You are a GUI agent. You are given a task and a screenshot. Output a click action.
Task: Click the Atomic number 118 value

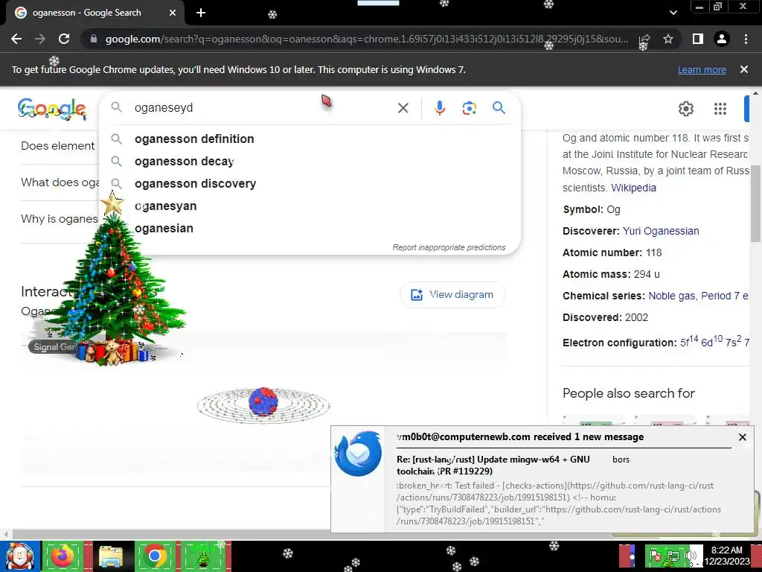click(x=653, y=252)
